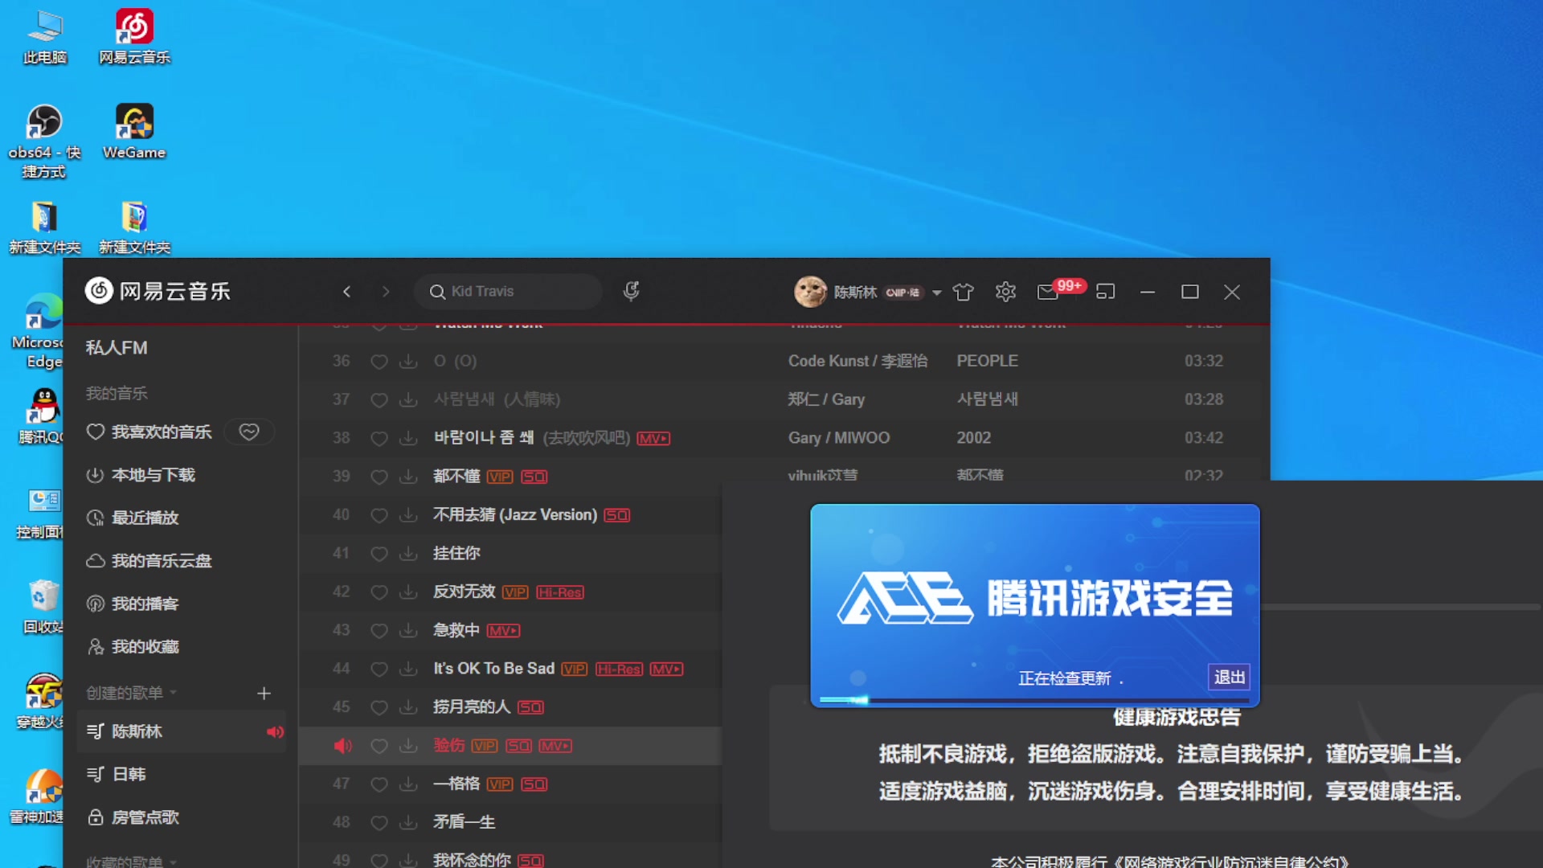Select song title 矛盾一生
The width and height of the screenshot is (1543, 868).
[464, 822]
